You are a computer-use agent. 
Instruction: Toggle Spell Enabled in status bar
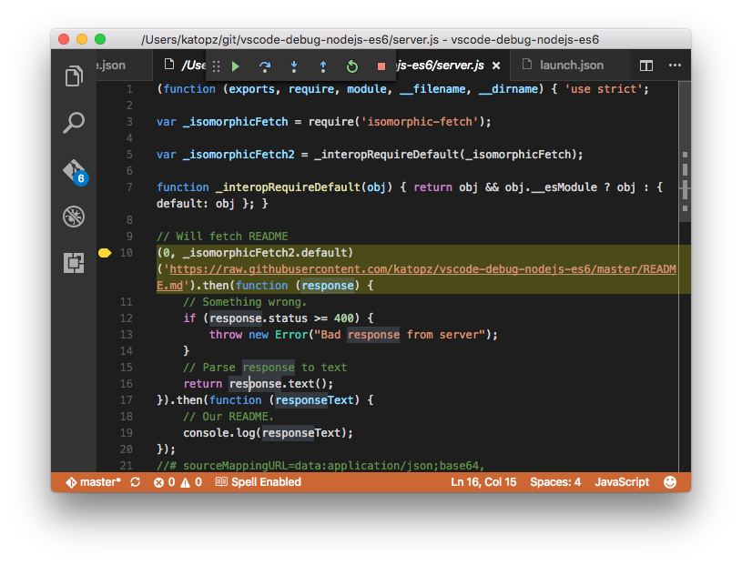(259, 482)
